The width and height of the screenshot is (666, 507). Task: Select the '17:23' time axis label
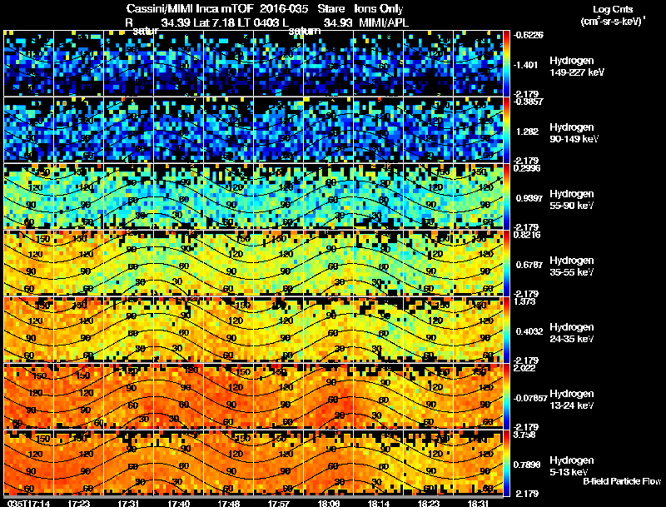(78, 503)
